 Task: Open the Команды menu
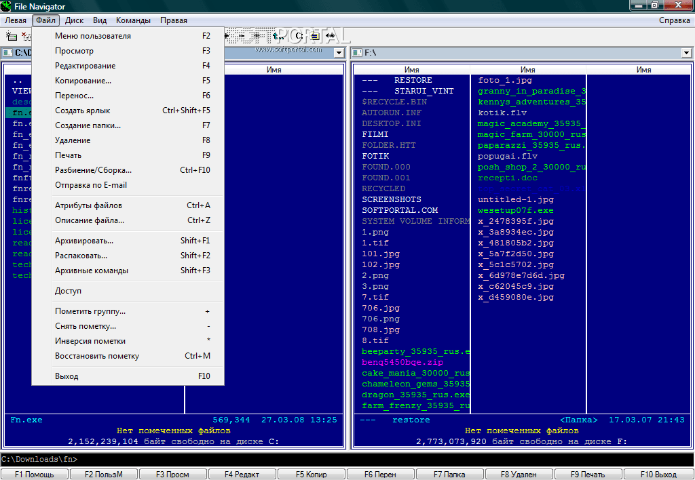pyautogui.click(x=133, y=20)
